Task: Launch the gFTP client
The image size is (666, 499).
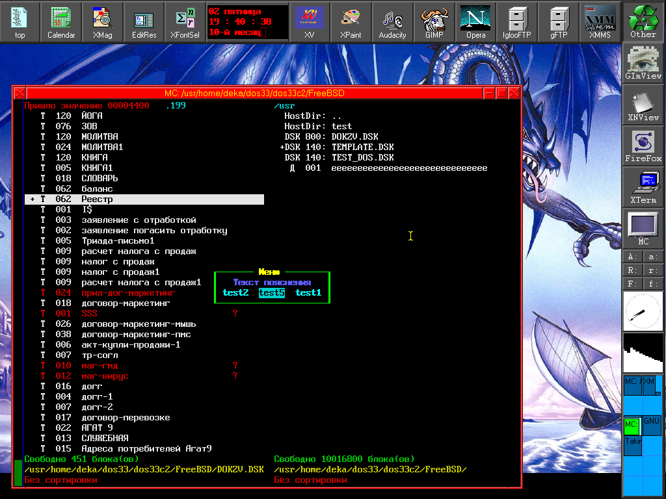Action: [x=558, y=21]
